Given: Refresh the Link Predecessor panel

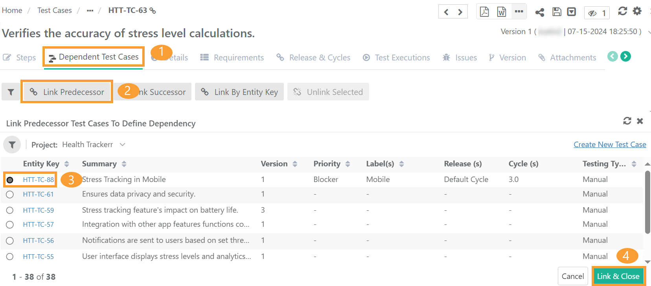Looking at the screenshot, I should pos(627,121).
